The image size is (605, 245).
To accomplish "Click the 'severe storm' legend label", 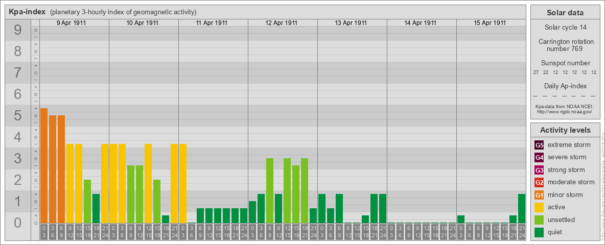I will (x=567, y=157).
